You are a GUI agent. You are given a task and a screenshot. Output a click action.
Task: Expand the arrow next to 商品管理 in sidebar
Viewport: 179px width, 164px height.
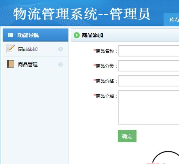[x=61, y=64]
